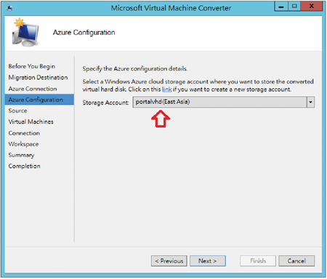Viewport: 327px width, 279px height.
Task: Open the Storage Account dropdown arrow
Action: pos(310,102)
